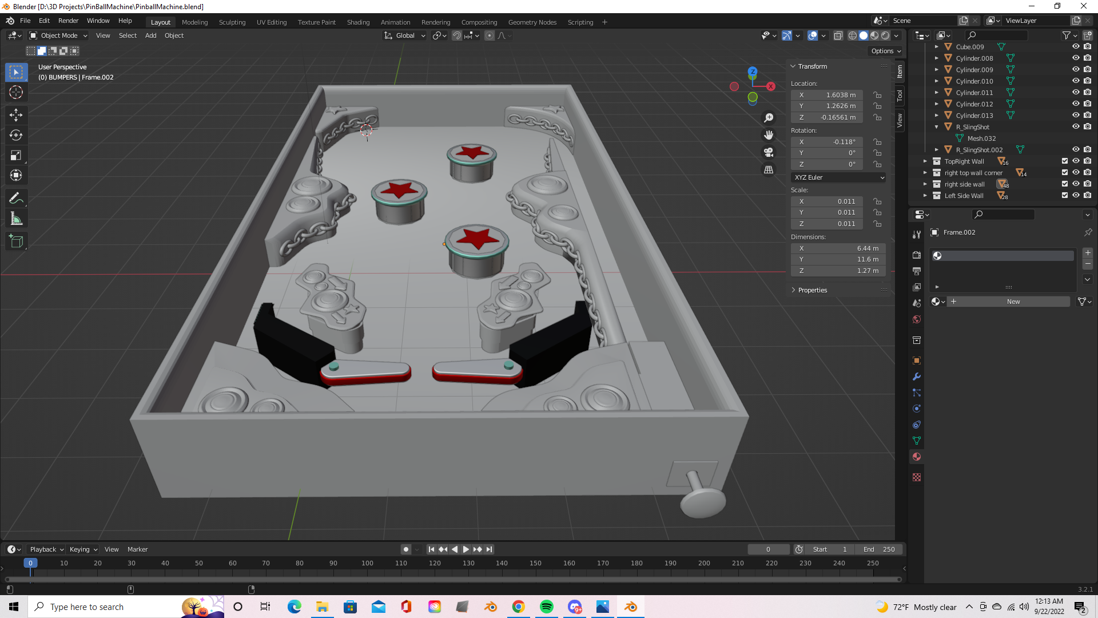Select the Move tool in the left toolbar
1098x618 pixels.
tap(16, 115)
